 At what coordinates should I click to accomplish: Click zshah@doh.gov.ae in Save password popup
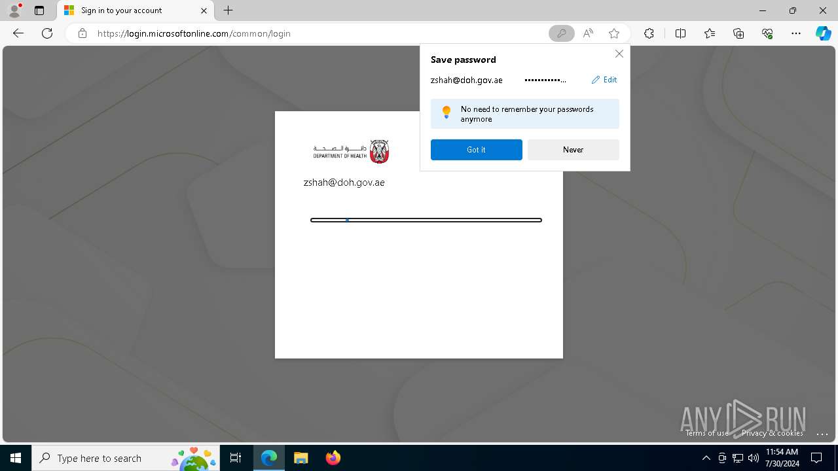point(466,80)
